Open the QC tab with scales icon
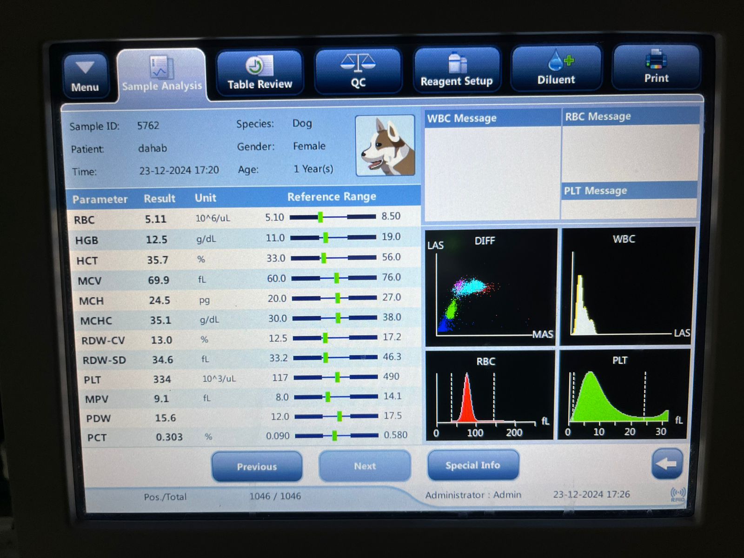Screen dimensions: 744x558 [x=358, y=72]
